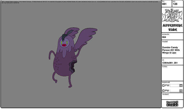184x109 pixels.
Task: Click the 'approval:' label
Action: point(166,82)
